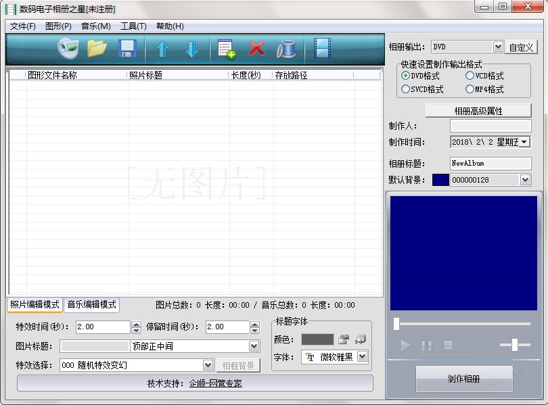The height and width of the screenshot is (405, 548).
Task: Click the save (floppy disk) toolbar icon
Action: (x=127, y=47)
